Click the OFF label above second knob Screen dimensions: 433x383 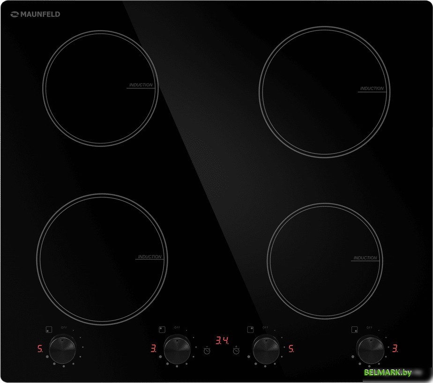pos(177,327)
